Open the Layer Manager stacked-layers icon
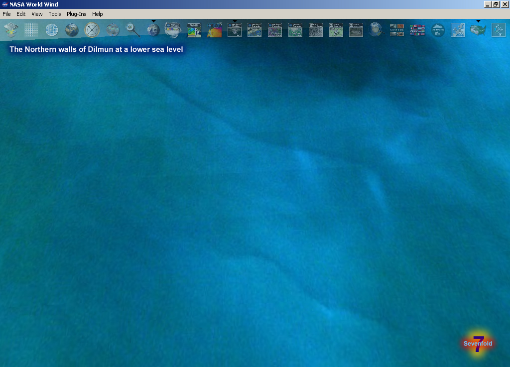This screenshot has height=367, width=510. [x=11, y=30]
